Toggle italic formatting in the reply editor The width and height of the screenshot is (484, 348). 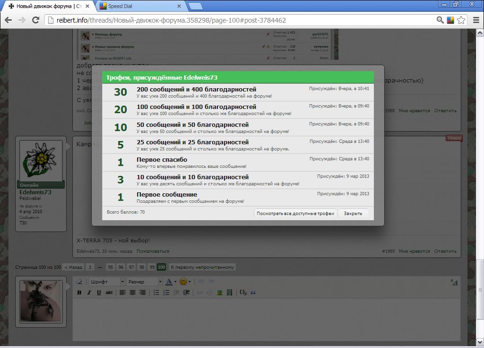click(89, 292)
